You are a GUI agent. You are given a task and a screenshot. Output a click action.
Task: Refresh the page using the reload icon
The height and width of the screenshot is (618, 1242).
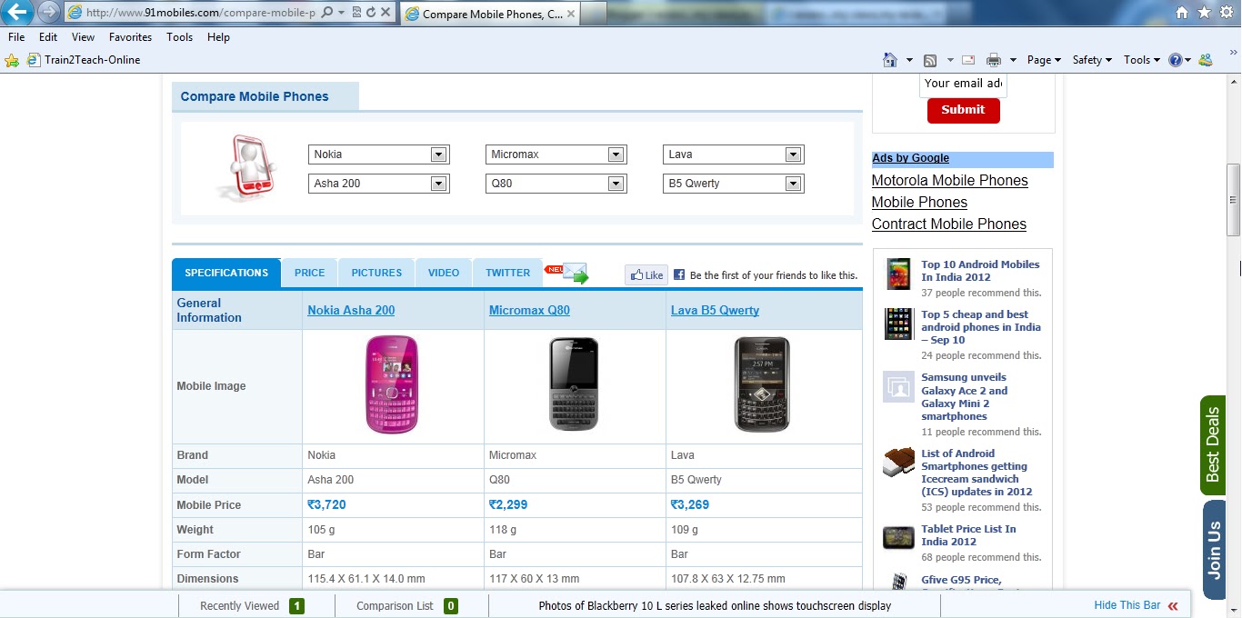(370, 13)
